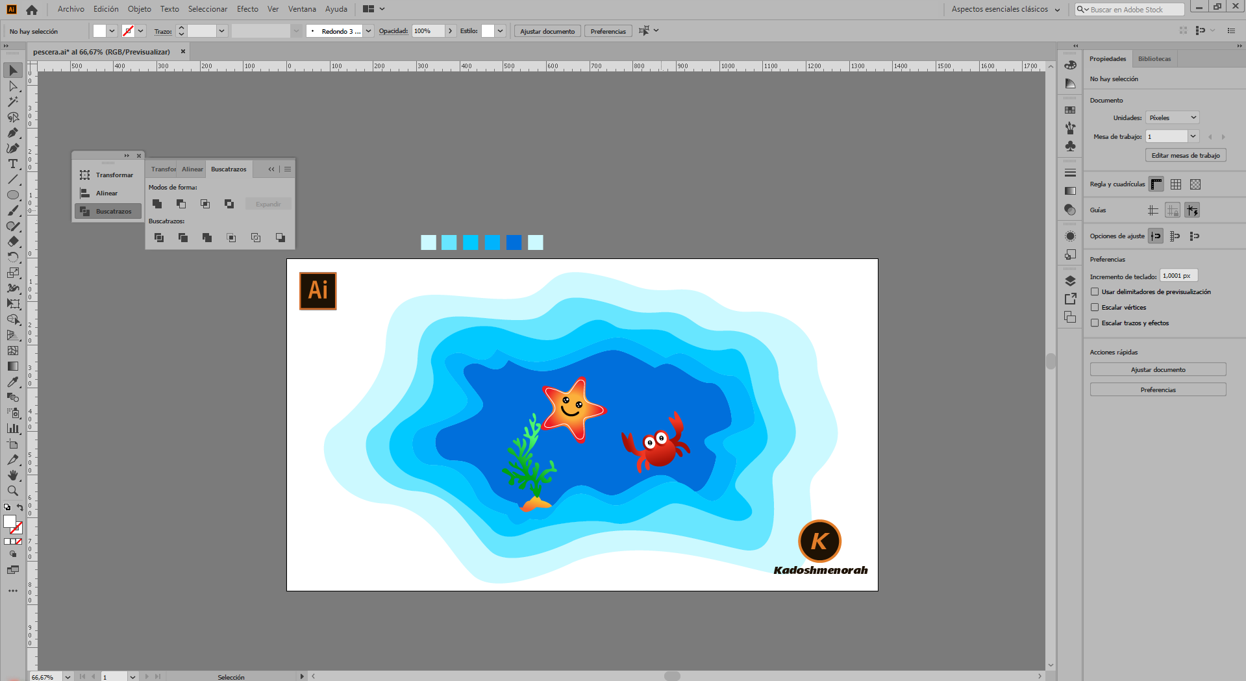Open the Efecto menu
This screenshot has height=681, width=1246.
(247, 9)
